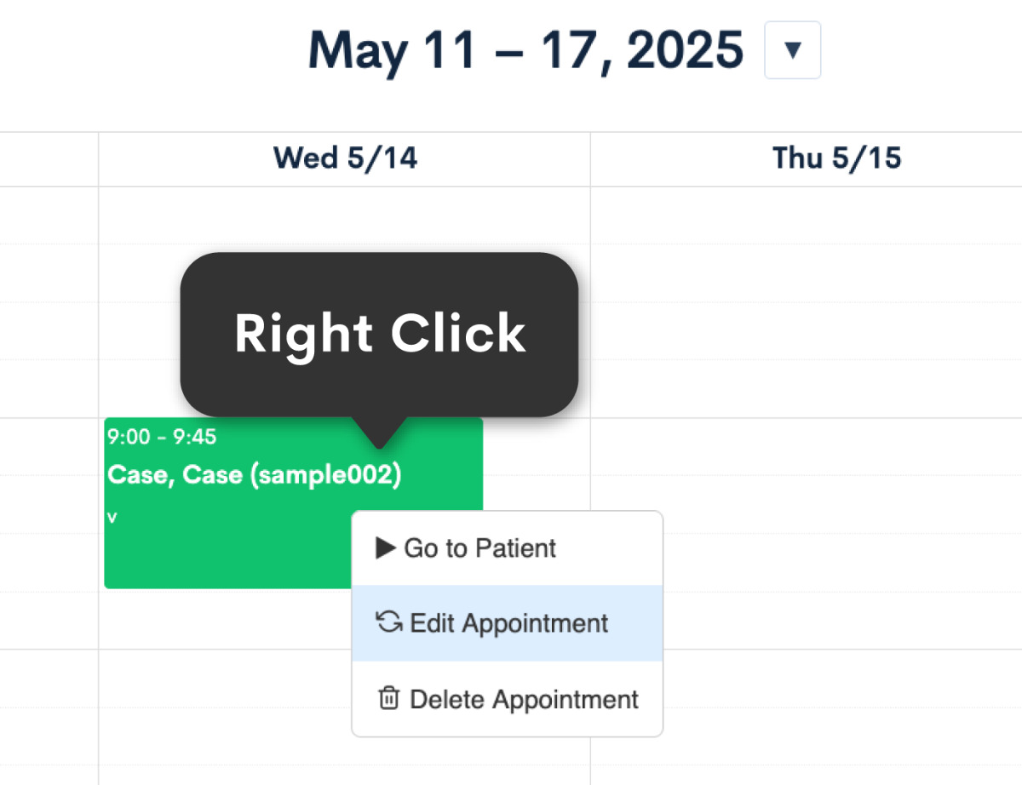Click empty Thu 5/15 slot right of tooltip
Image resolution: width=1022 pixels, height=785 pixels.
click(x=801, y=332)
